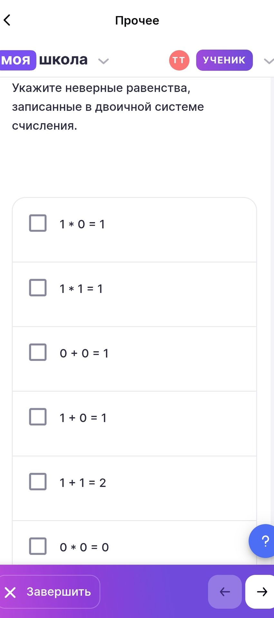Click the question text about неверные равенства
The width and height of the screenshot is (274, 618).
point(108,107)
